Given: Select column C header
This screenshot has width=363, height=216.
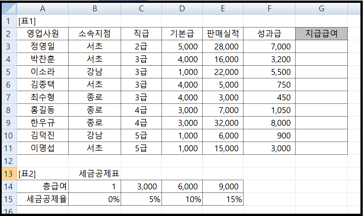Looking at the screenshot, I should (x=141, y=9).
